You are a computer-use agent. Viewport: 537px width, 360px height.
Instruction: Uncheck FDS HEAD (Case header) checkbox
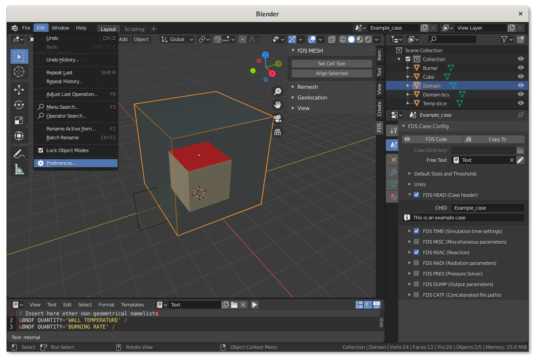tap(416, 195)
